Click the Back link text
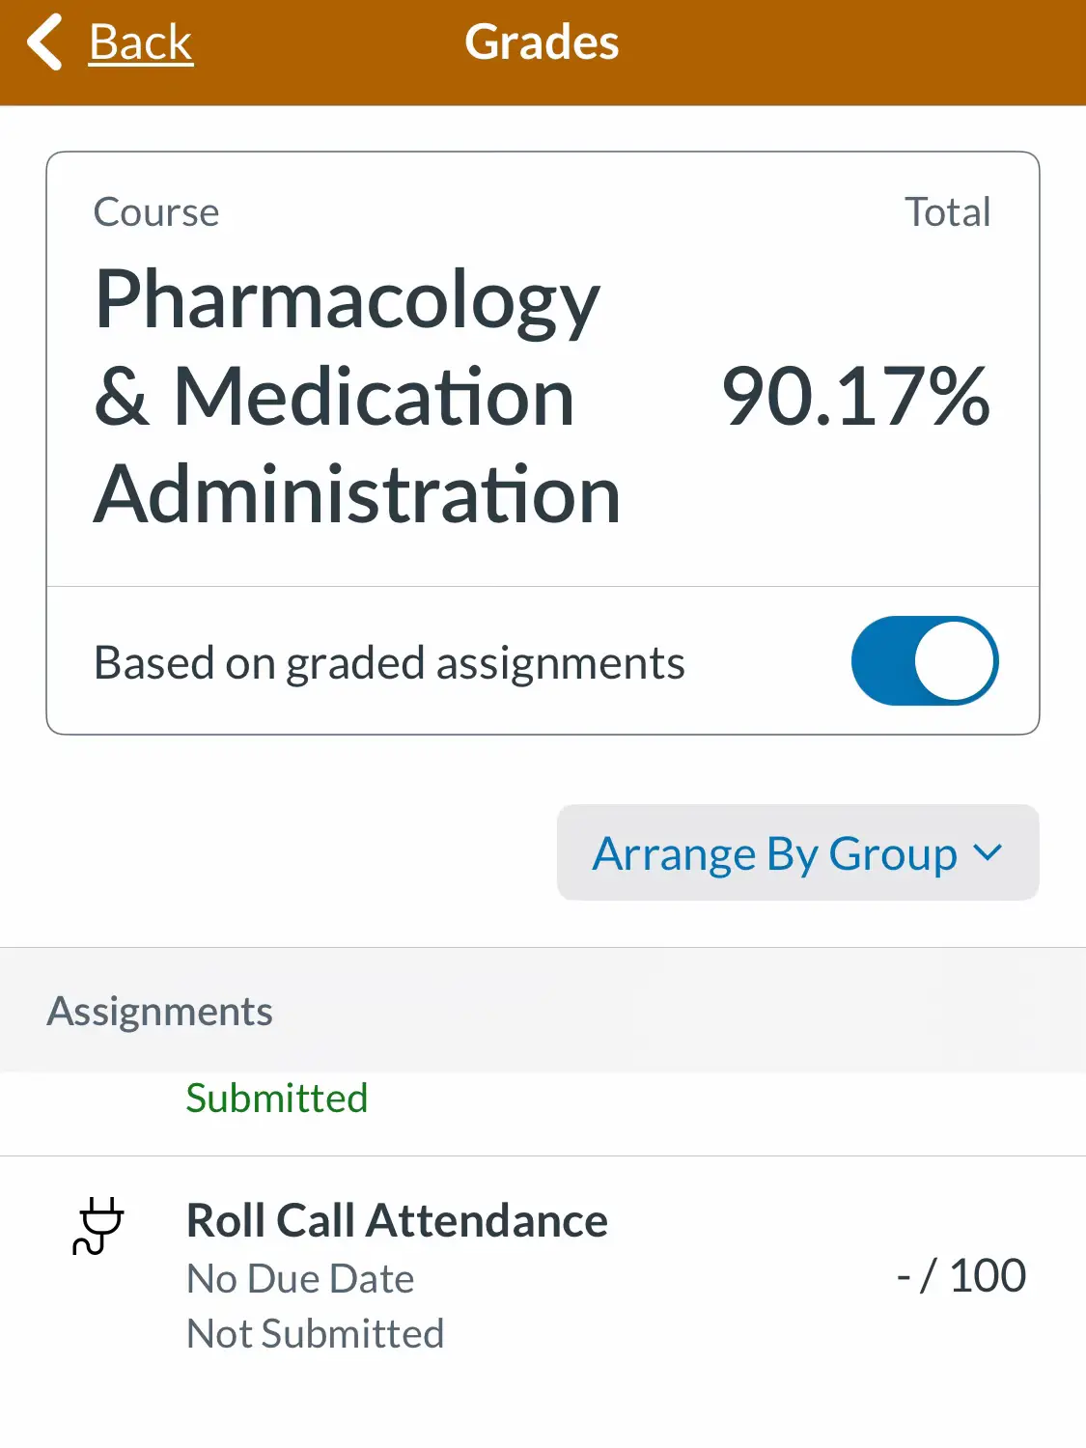Viewport: 1086px width, 1448px height. 141,42
